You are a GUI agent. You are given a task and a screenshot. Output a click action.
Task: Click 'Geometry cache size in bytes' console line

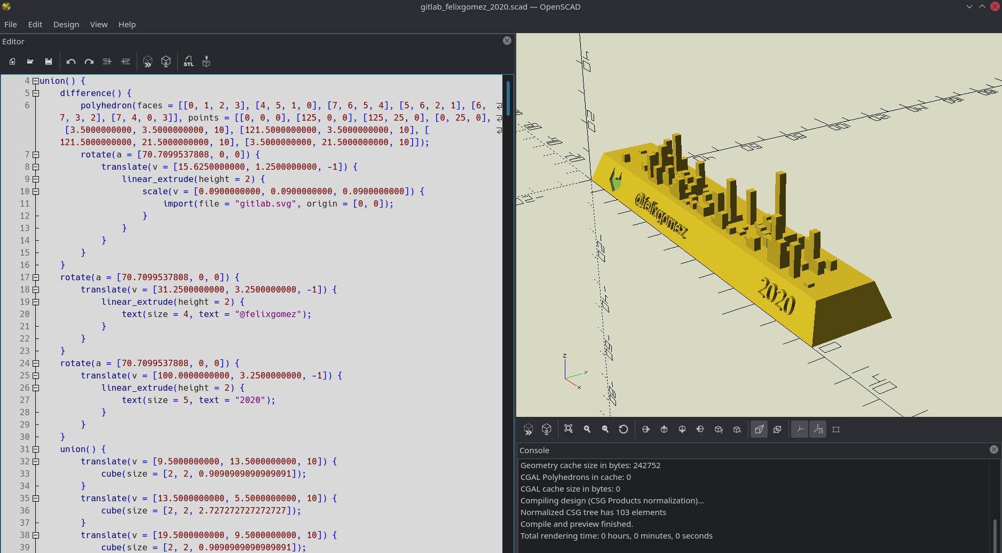coord(590,465)
